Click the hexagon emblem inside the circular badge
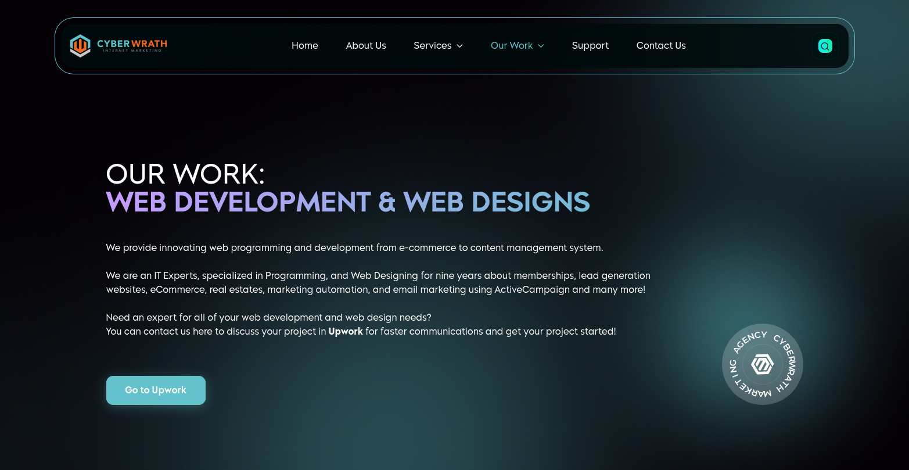Screen dimensions: 909x470 (x=762, y=364)
